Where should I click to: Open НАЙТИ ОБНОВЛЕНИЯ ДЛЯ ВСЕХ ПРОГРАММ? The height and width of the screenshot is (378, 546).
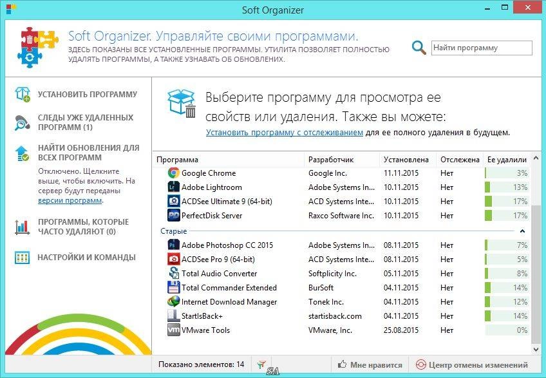[88, 153]
